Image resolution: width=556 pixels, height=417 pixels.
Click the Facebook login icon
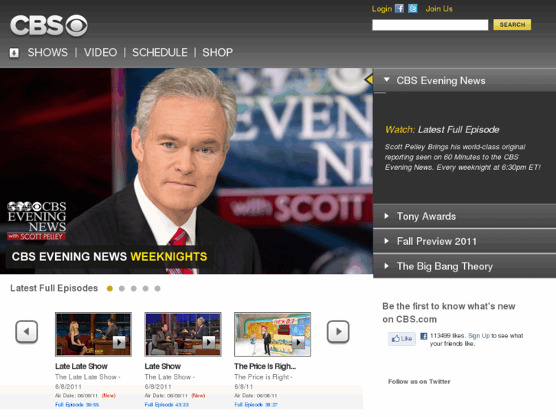pos(399,8)
